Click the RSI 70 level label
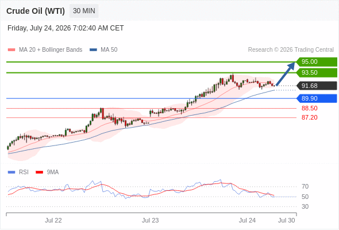Image resolution: width=339 pixels, height=230 pixels. [x=305, y=186]
